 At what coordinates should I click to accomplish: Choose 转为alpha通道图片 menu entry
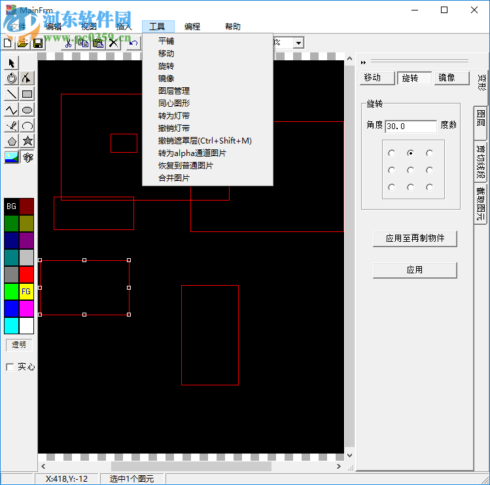tap(207, 153)
